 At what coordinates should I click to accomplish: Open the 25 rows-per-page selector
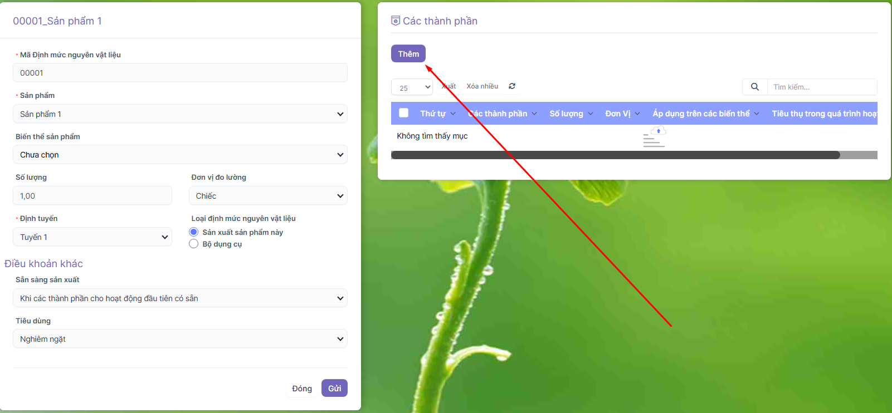pyautogui.click(x=412, y=87)
